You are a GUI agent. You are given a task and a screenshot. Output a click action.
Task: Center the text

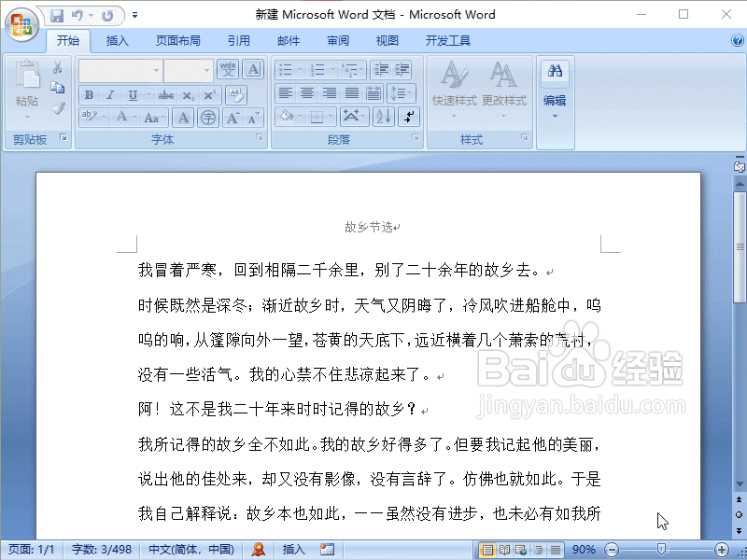(x=307, y=92)
